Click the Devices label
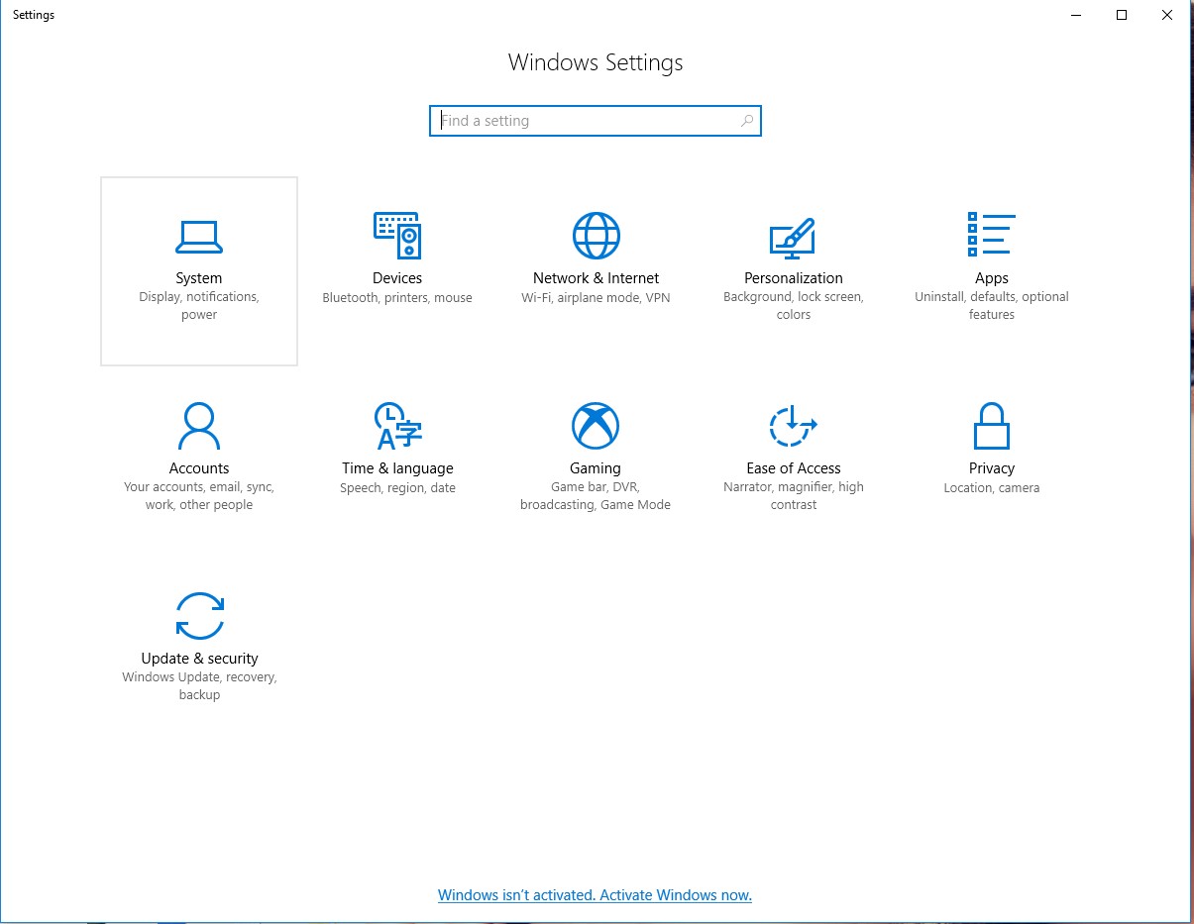Viewport: 1194px width, 924px height. (x=397, y=278)
